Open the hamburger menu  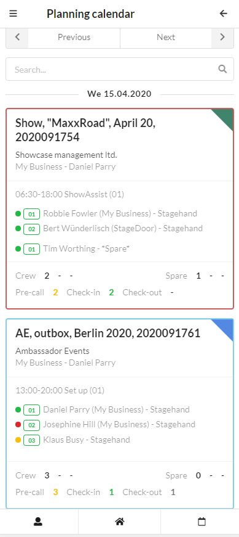pyautogui.click(x=14, y=14)
